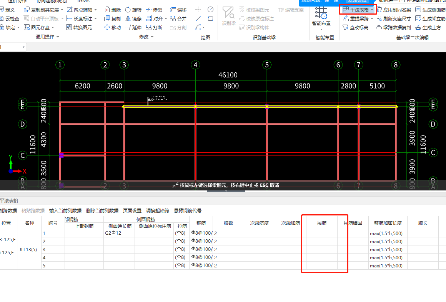
Task: Click the 吊筋 cell of span 1
Action: click(x=322, y=233)
